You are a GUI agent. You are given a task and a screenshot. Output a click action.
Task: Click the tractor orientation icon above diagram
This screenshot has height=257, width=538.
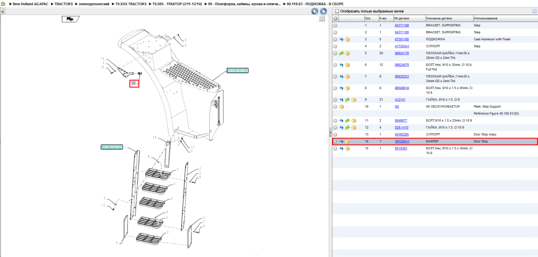pyautogui.click(x=70, y=19)
